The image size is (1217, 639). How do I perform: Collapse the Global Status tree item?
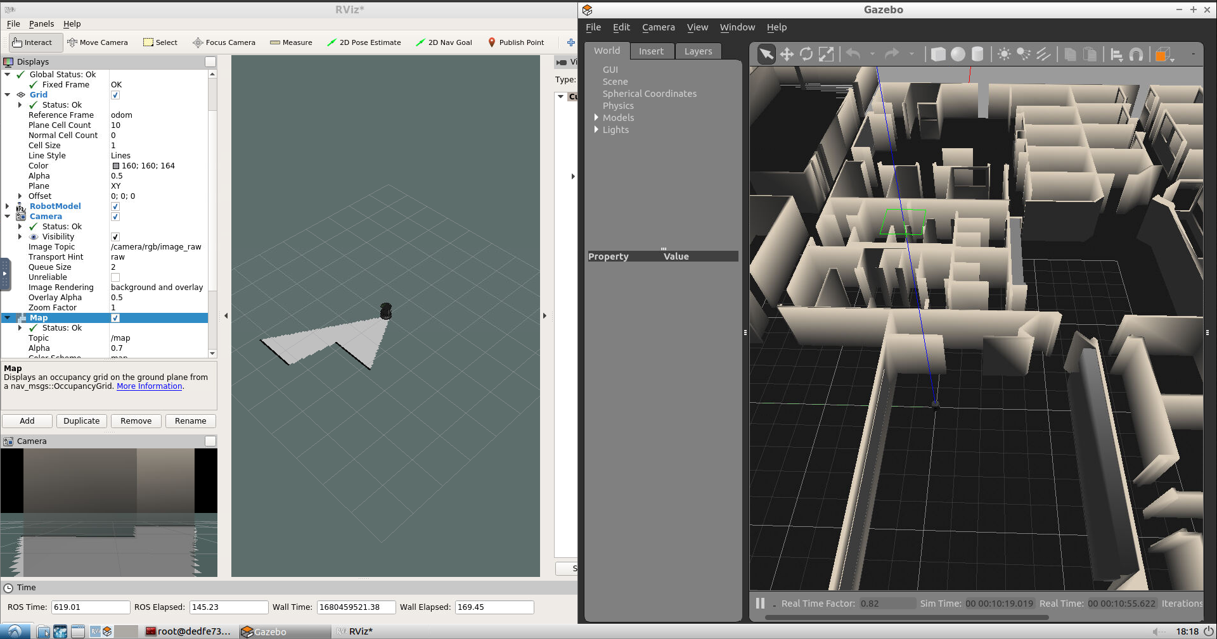[x=8, y=75]
